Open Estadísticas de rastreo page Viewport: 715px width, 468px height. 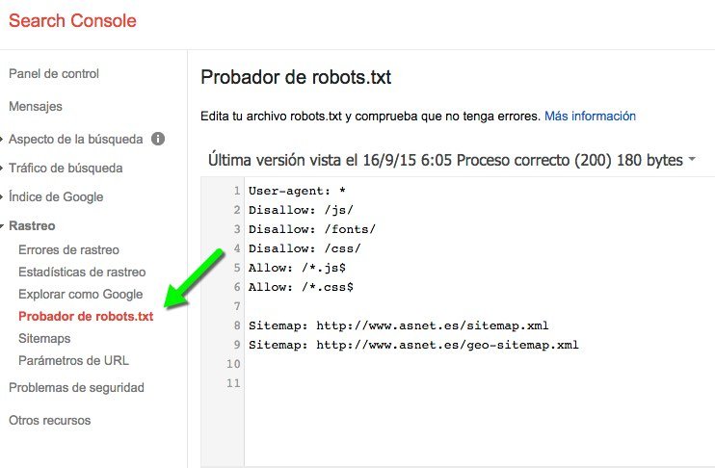tap(82, 273)
